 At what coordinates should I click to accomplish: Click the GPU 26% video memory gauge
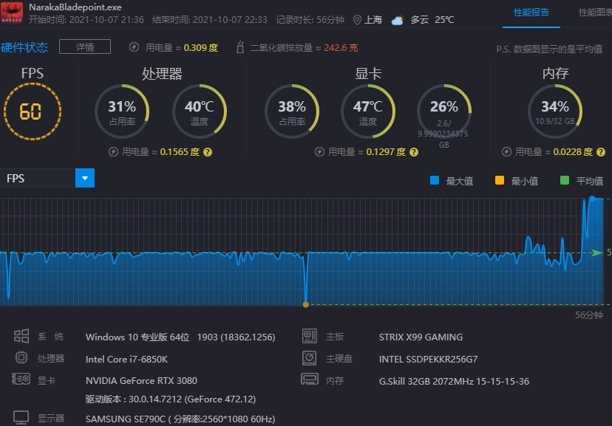tap(444, 111)
